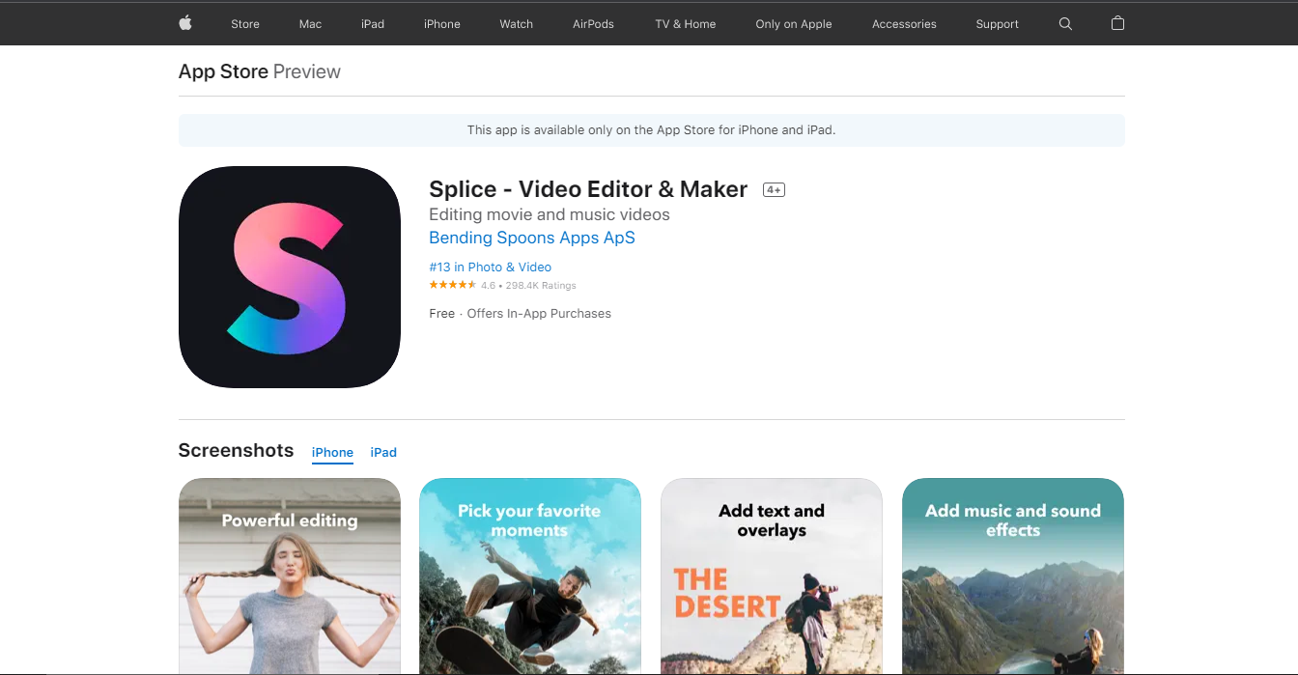Click the availability notice banner text
The height and width of the screenshot is (675, 1298).
tap(651, 130)
